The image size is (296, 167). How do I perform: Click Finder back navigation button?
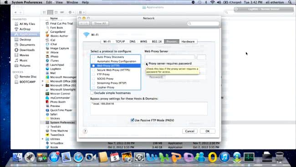[15, 12]
